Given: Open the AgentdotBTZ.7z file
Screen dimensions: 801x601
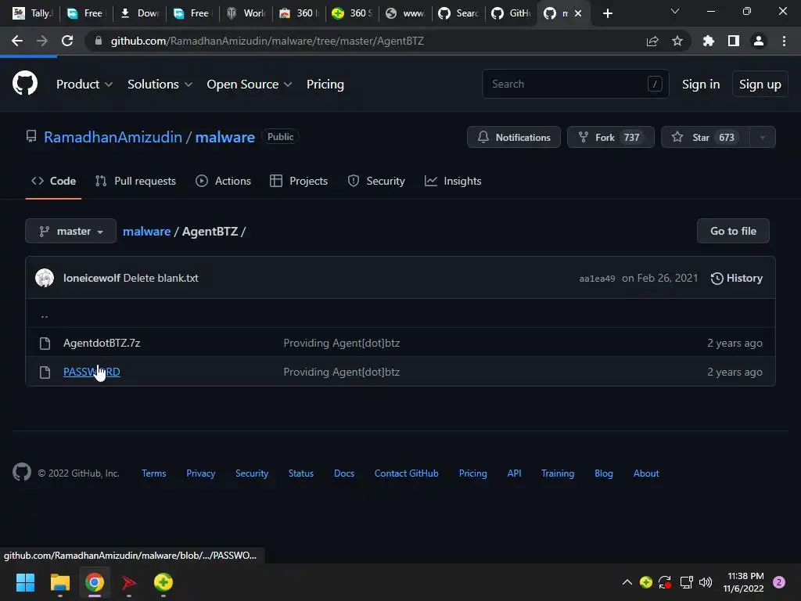Looking at the screenshot, I should [102, 343].
